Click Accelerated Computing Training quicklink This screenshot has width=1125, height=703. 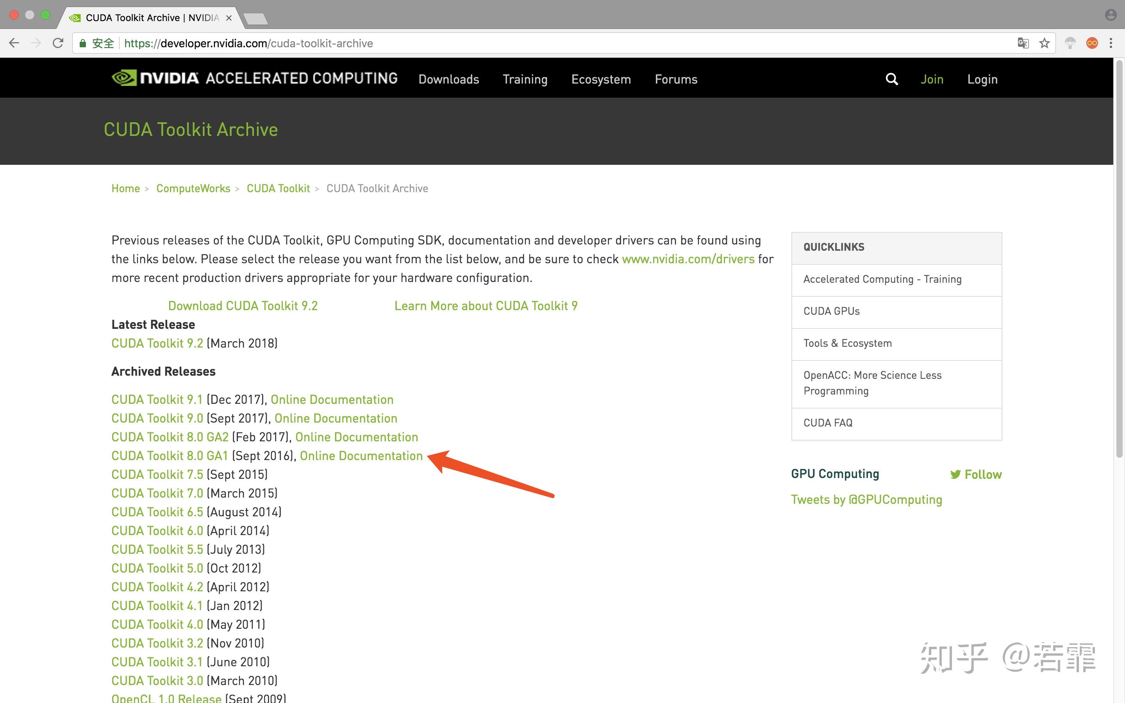882,278
